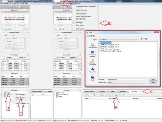Click the Open button in the dialog
Viewport: 162px width, 122px height.
click(153, 79)
